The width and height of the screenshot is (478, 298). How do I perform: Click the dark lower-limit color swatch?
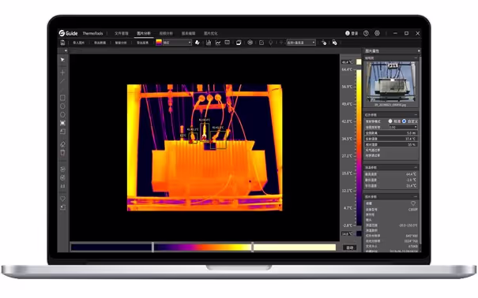[359, 233]
